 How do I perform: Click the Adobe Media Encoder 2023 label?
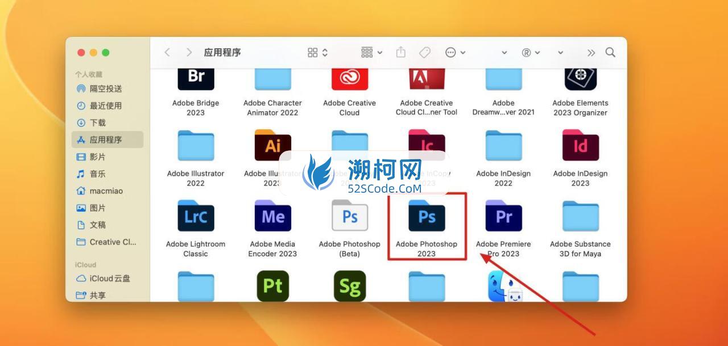pos(272,249)
